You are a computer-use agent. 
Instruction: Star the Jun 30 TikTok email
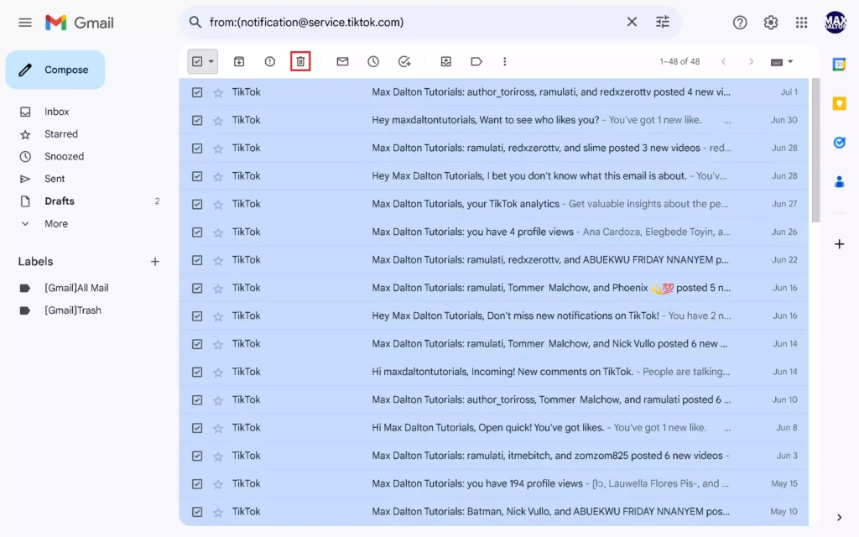click(x=218, y=121)
